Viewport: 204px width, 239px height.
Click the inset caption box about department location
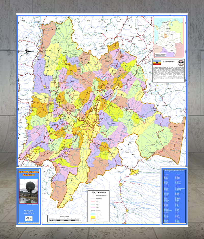pyautogui.click(x=160, y=55)
